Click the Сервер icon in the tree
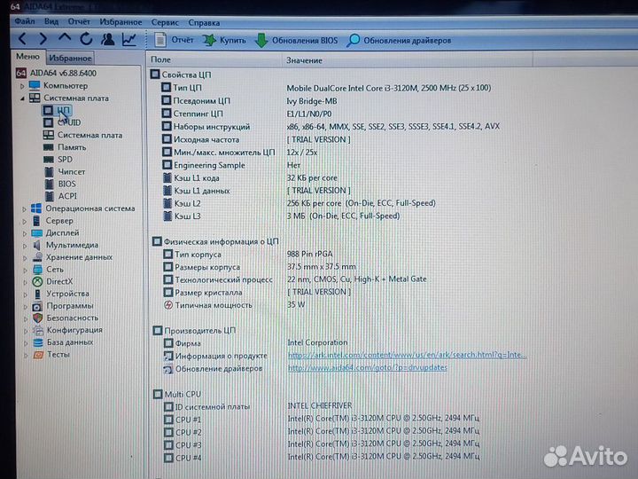 [x=36, y=221]
